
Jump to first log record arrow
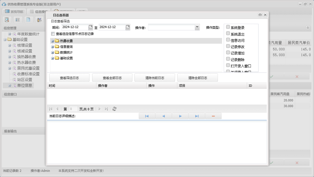click(x=147, y=116)
